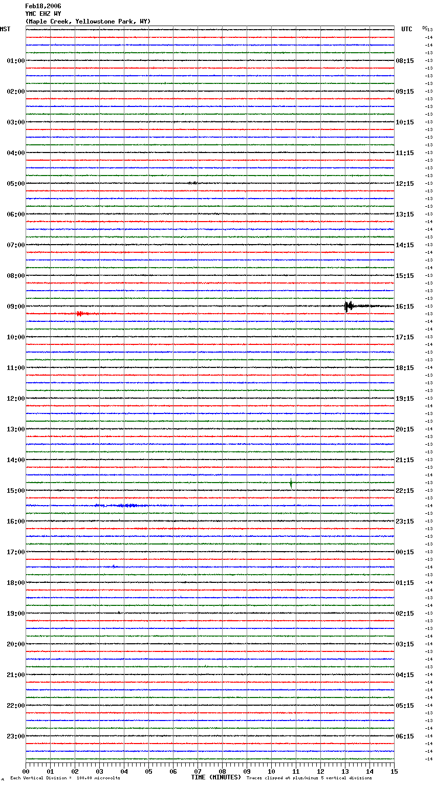Select the 07:00 MST time label
Screen dimensions: 435x785
(x=16, y=245)
